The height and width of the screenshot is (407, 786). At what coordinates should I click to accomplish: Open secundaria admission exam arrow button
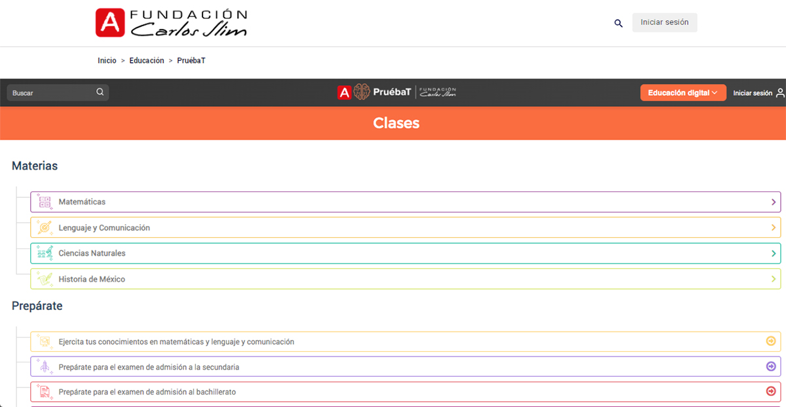click(771, 366)
